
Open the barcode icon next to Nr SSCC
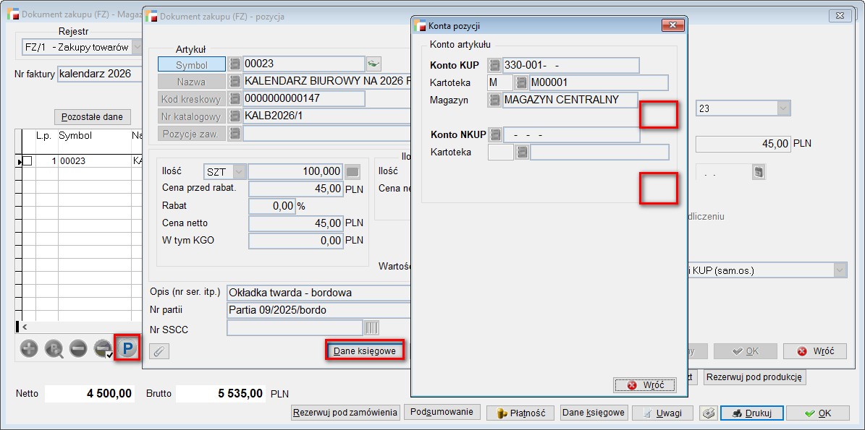point(371,329)
